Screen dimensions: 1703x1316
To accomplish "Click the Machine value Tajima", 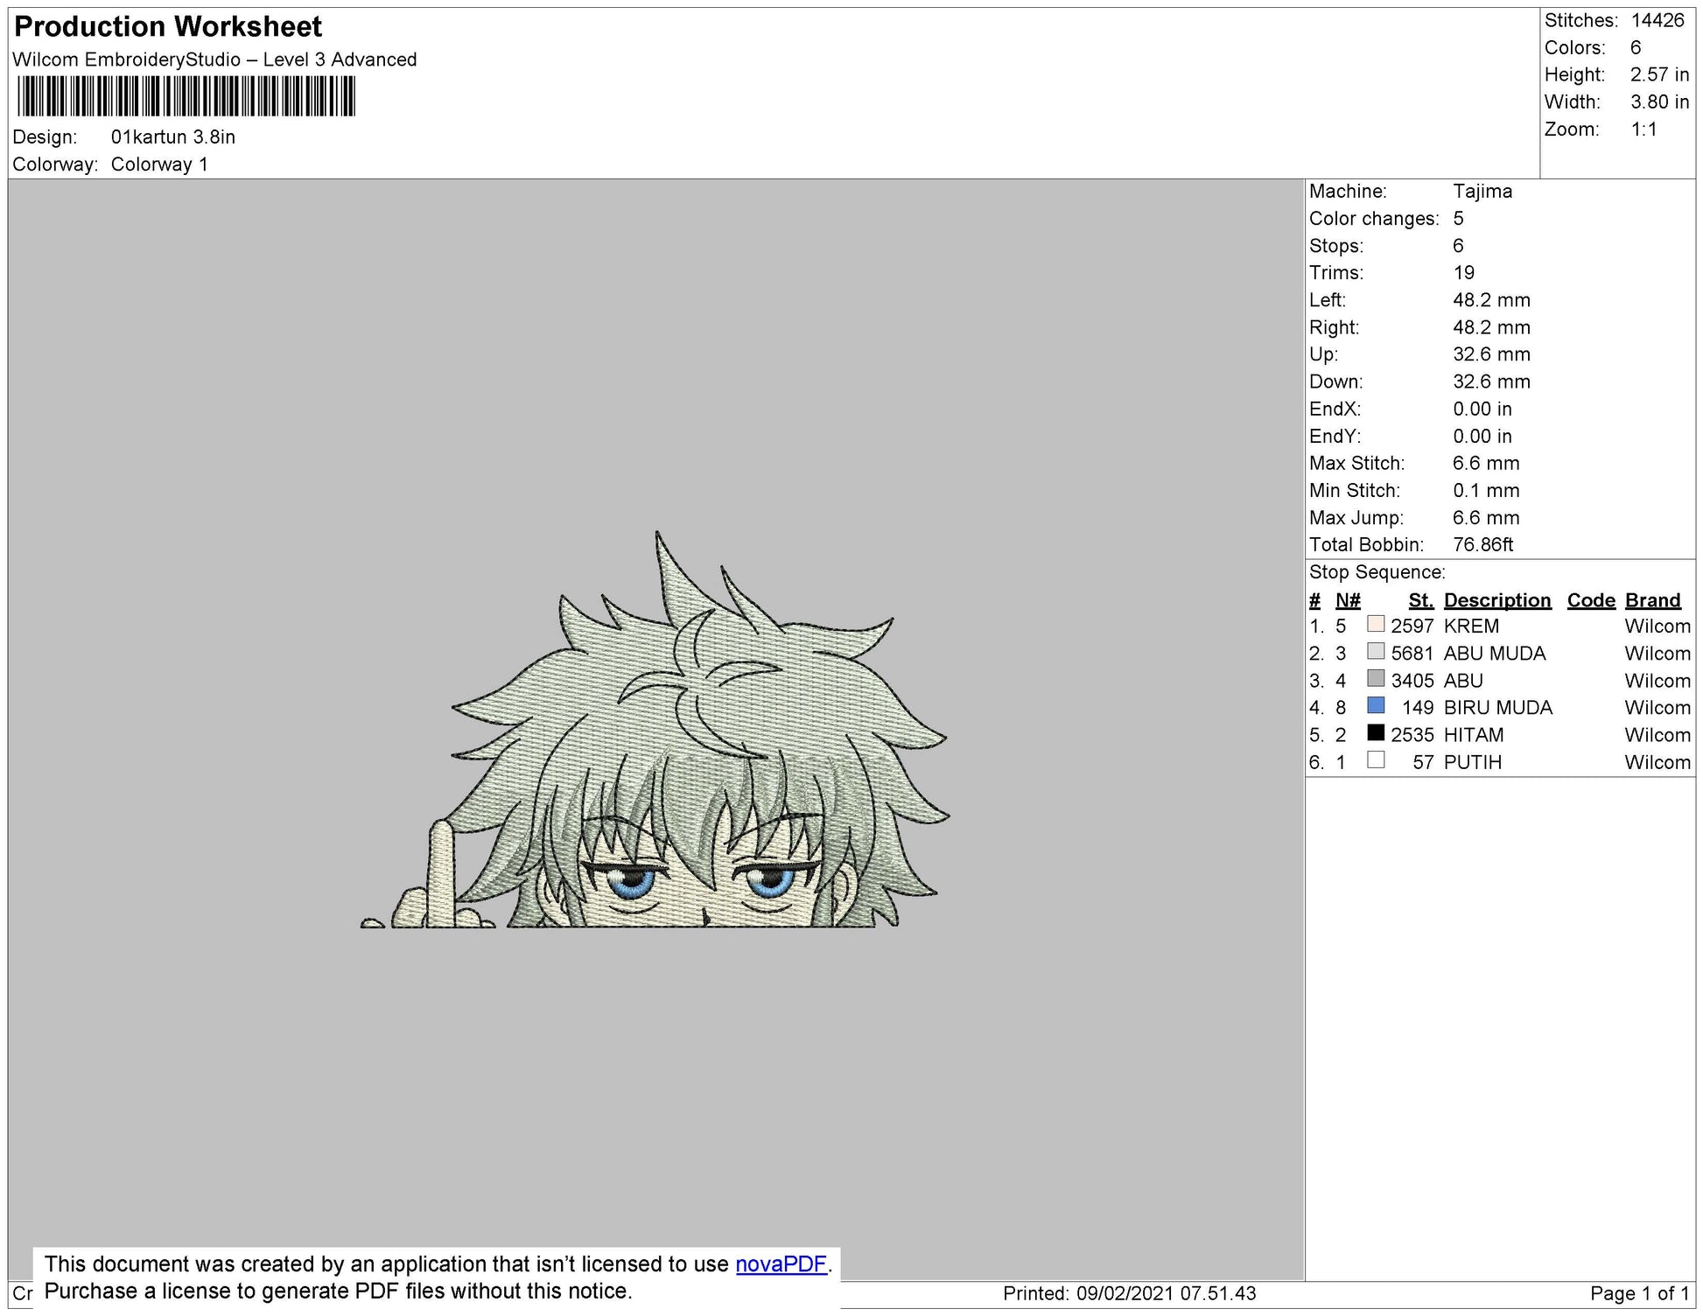I will pos(1482,191).
